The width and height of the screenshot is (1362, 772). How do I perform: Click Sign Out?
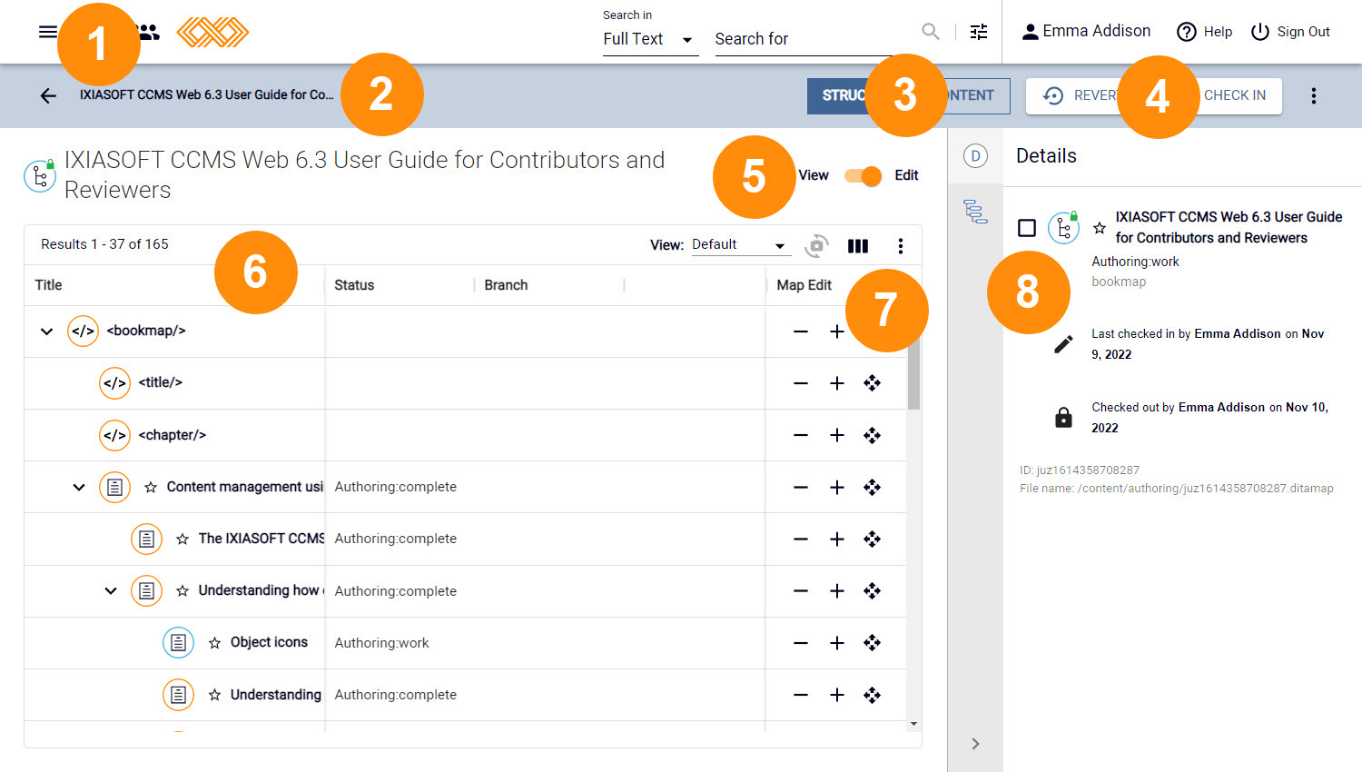coord(1290,32)
